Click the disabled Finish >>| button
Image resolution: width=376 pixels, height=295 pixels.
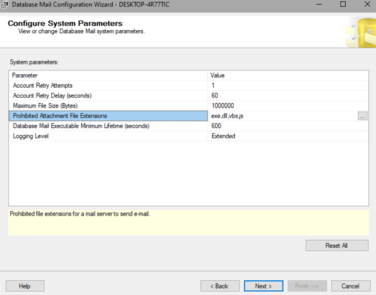click(x=307, y=286)
